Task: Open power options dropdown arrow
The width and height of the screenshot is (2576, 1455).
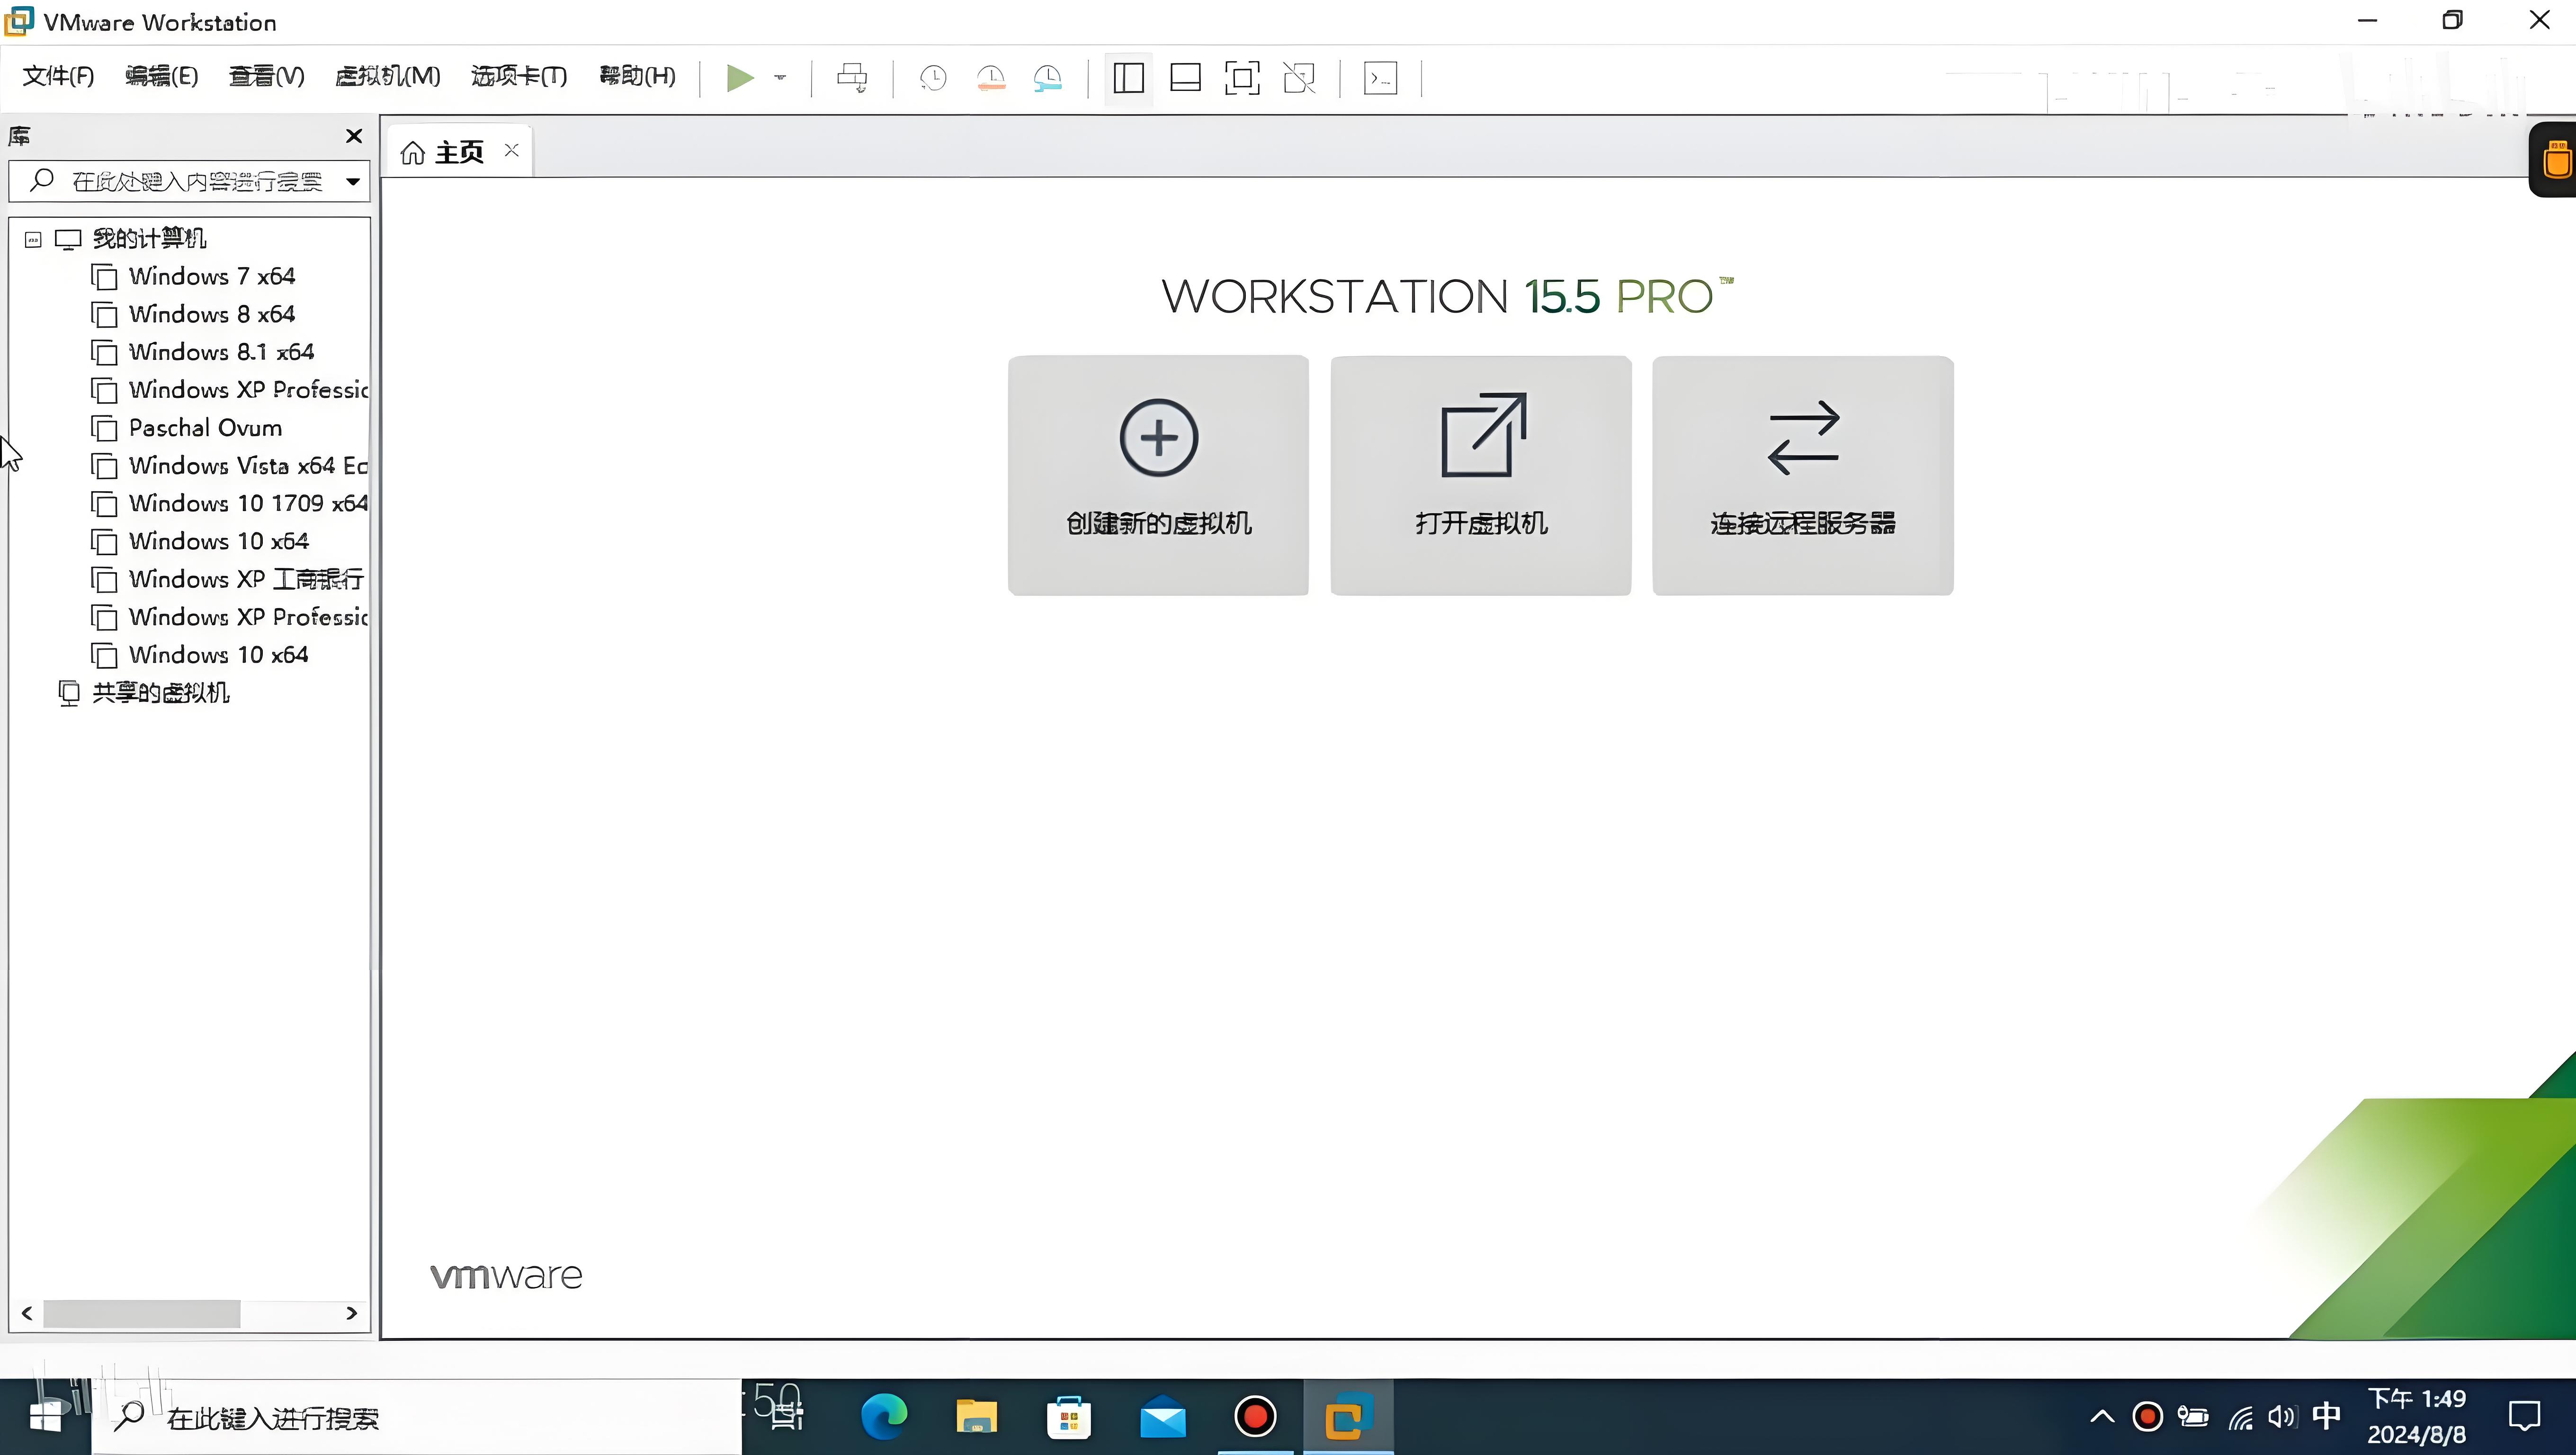Action: coord(780,77)
